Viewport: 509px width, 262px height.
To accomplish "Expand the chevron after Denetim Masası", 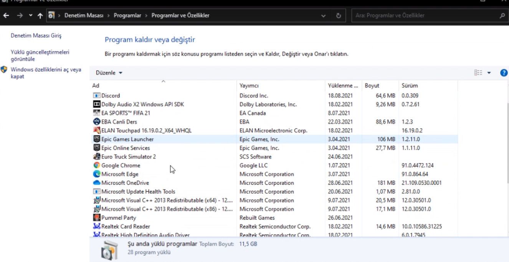I will tap(109, 16).
